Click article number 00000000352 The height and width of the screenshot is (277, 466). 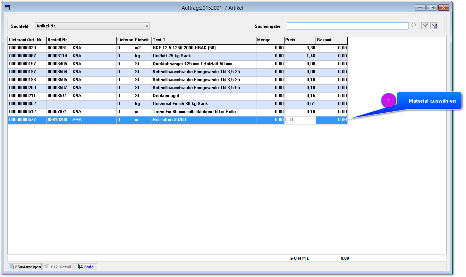pyautogui.click(x=23, y=104)
